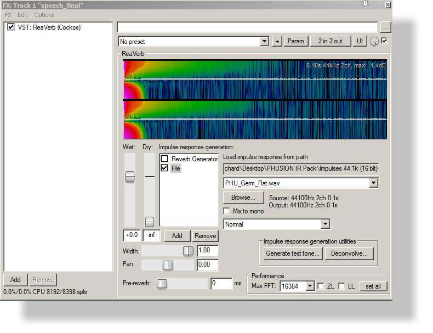Enable LL low latency option
Screen dimensions: 433x333
click(x=341, y=286)
